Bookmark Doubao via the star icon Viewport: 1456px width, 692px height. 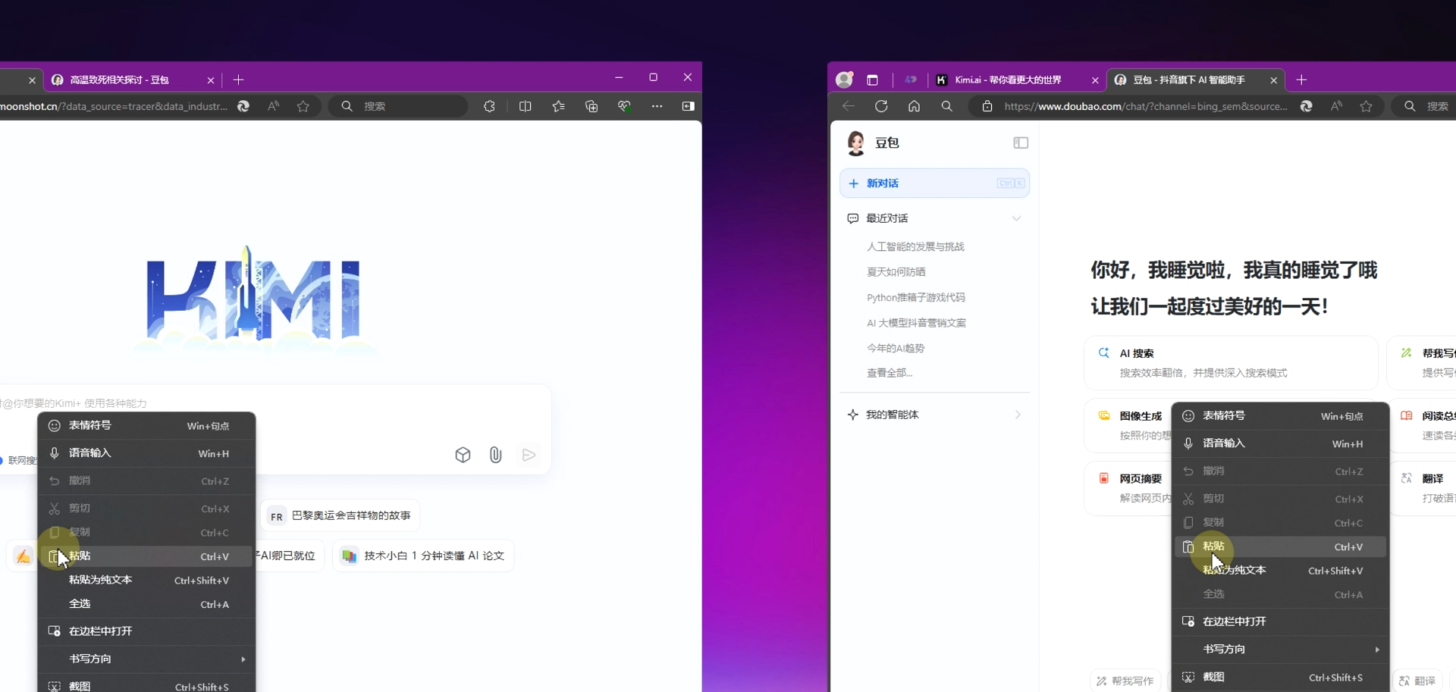tap(1367, 106)
